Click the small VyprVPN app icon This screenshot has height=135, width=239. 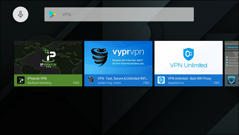pos(91,80)
